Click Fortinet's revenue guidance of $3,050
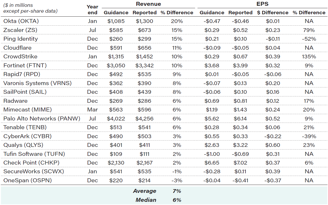This screenshot has width=328, height=205. [116, 66]
